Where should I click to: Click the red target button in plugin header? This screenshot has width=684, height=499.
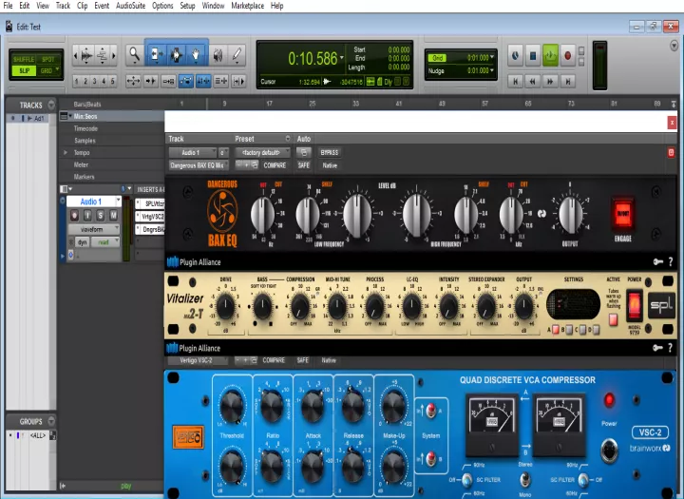click(672, 152)
